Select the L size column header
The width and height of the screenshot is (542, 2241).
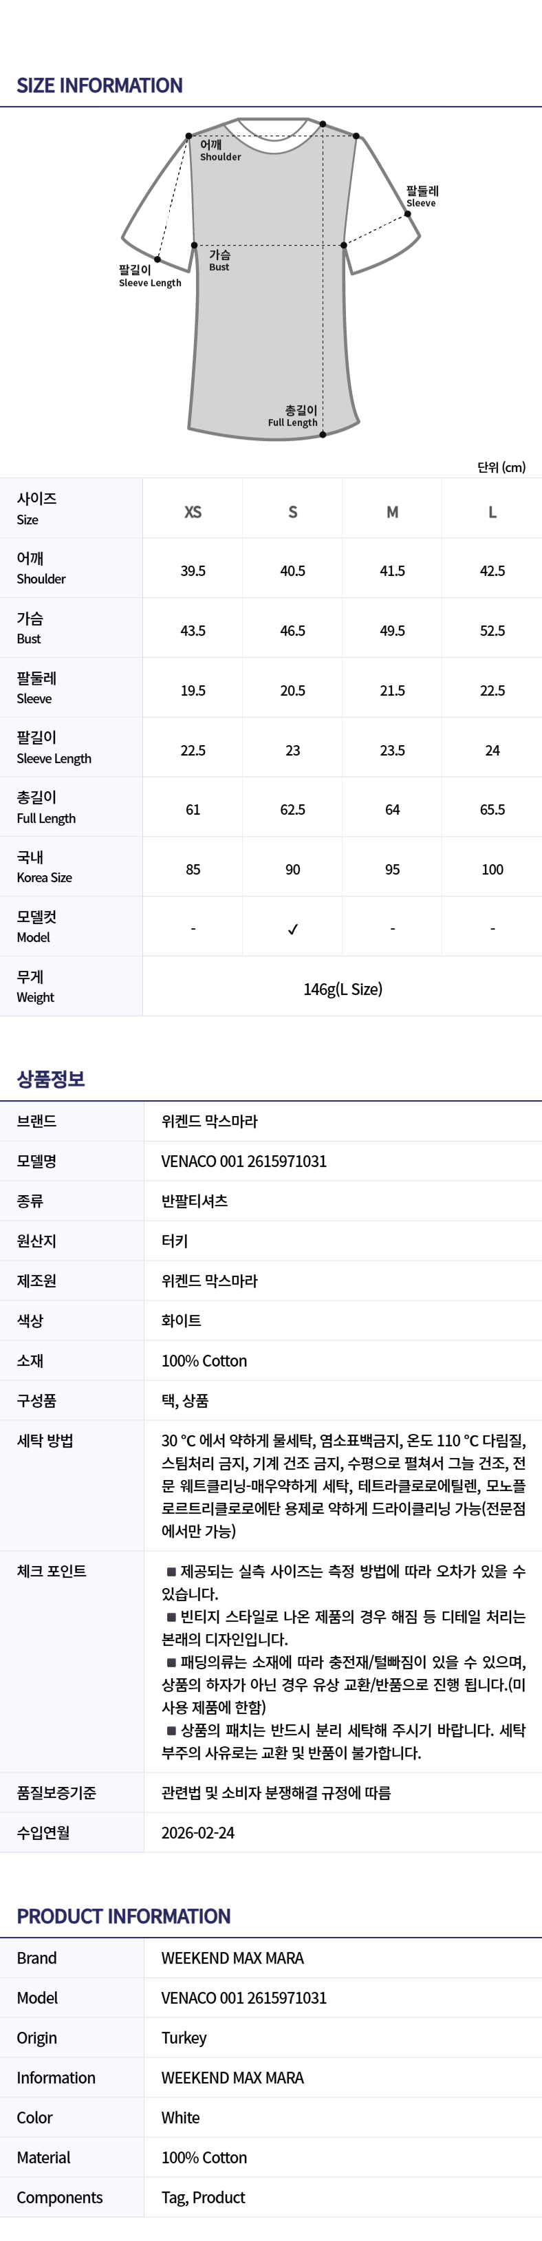click(x=492, y=511)
